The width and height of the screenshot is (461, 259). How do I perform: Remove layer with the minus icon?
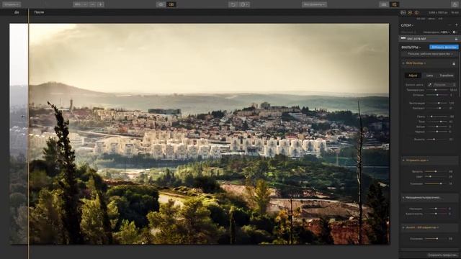click(x=449, y=25)
